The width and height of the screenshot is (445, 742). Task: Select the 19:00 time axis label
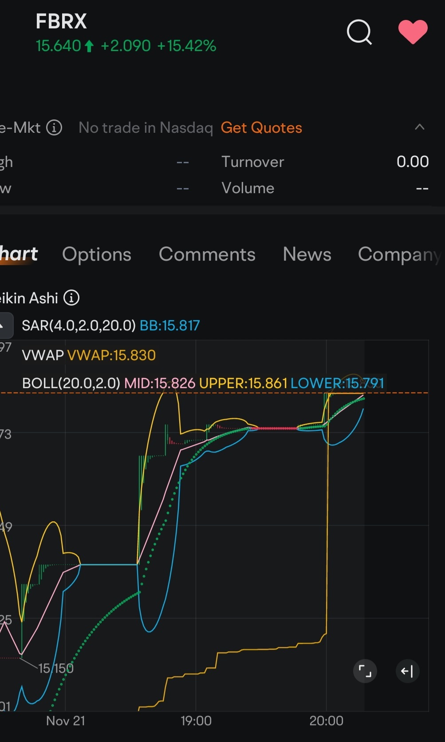click(x=196, y=721)
